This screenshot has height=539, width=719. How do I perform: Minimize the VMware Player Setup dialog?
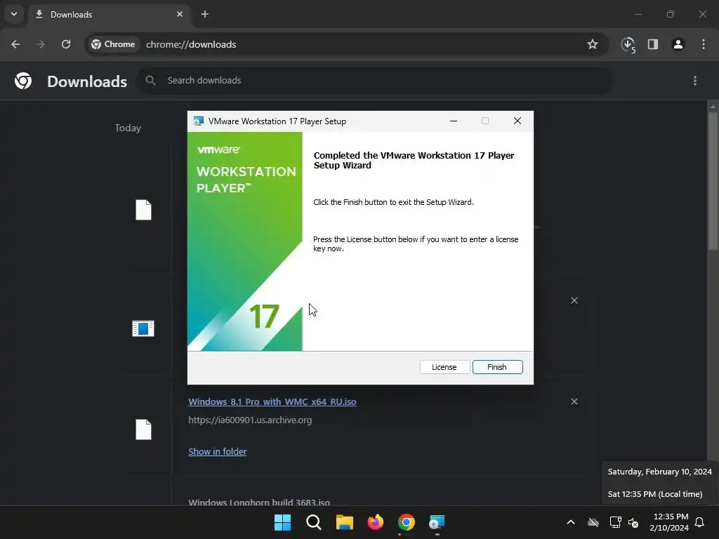point(454,121)
